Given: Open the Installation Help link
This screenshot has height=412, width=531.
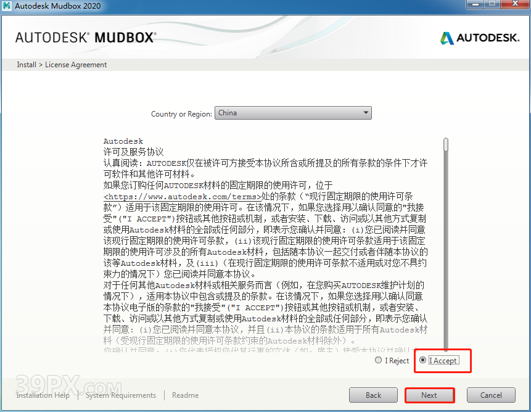Looking at the screenshot, I should (x=43, y=395).
